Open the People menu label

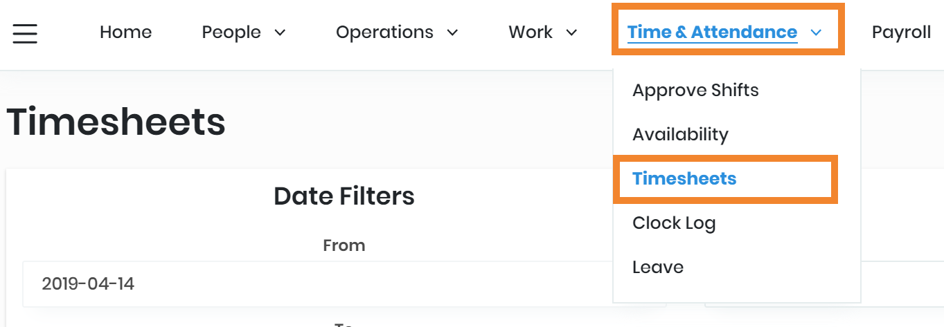tap(231, 32)
